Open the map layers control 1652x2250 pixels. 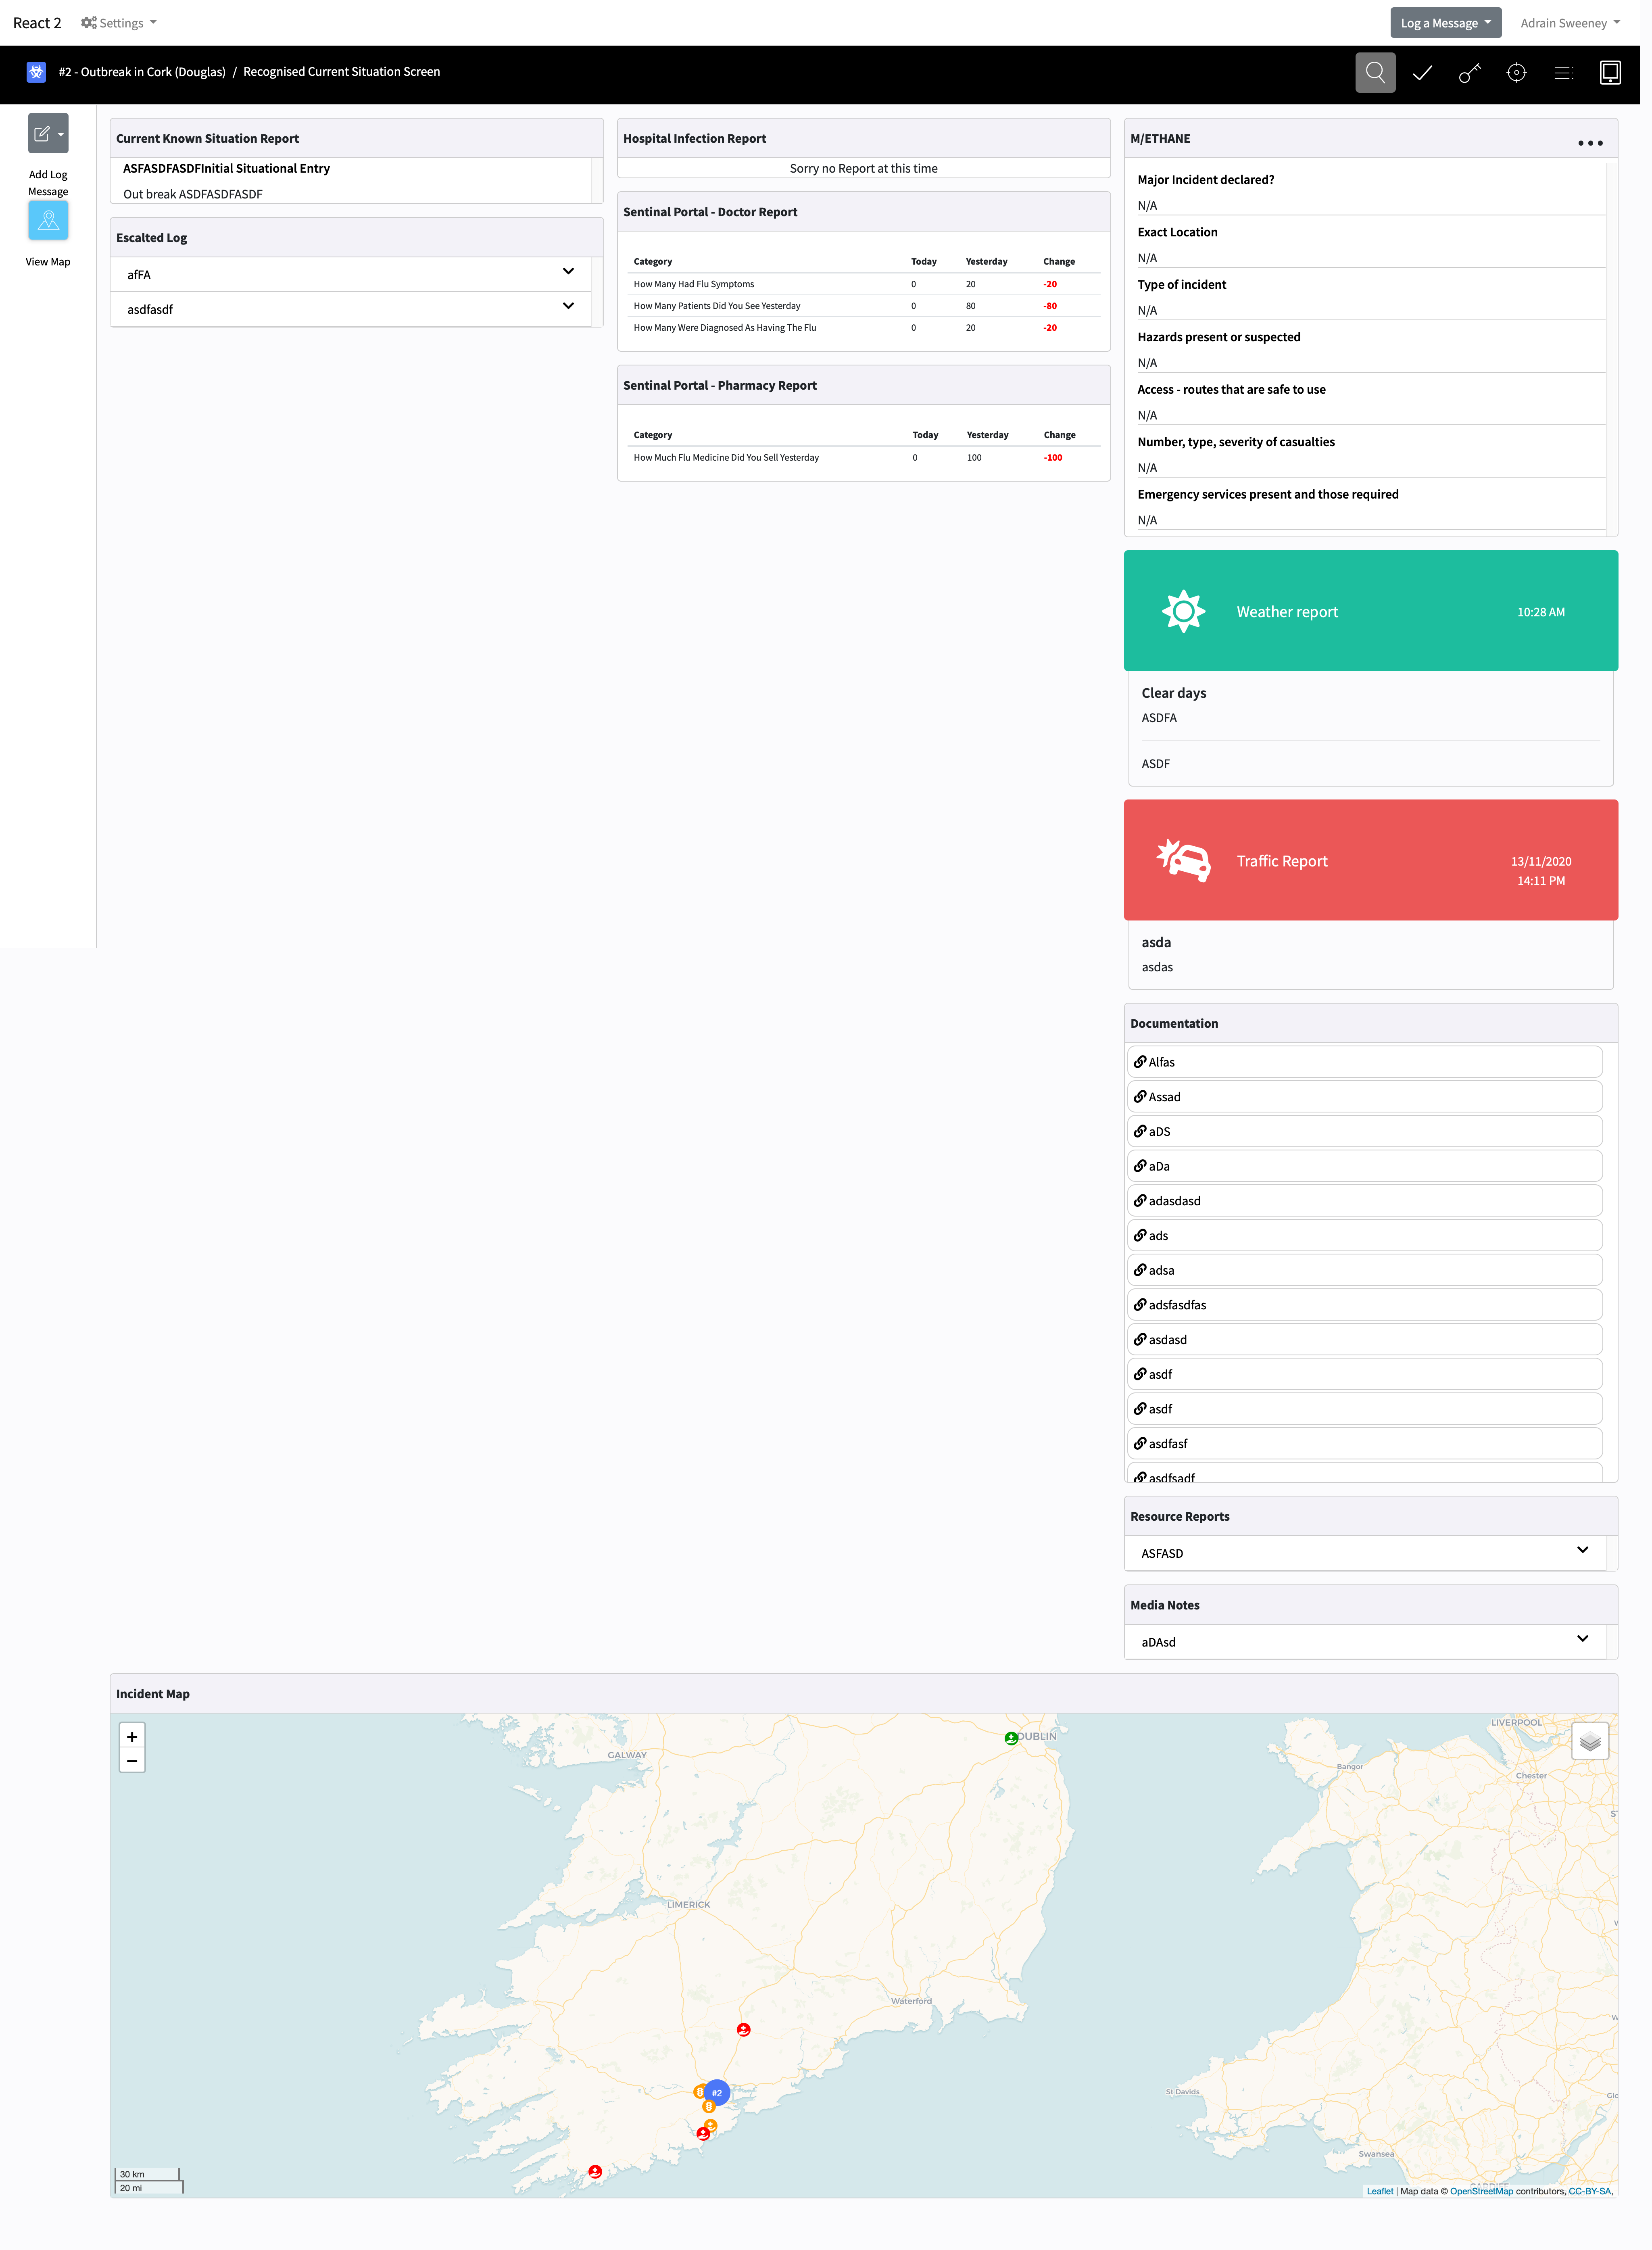coord(1590,1741)
